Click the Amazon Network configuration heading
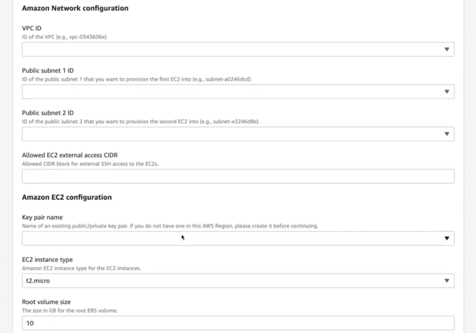Image resolution: width=476 pixels, height=333 pixels. 75,8
